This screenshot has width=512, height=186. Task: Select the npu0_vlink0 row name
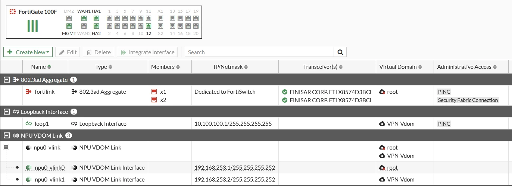[50, 167]
